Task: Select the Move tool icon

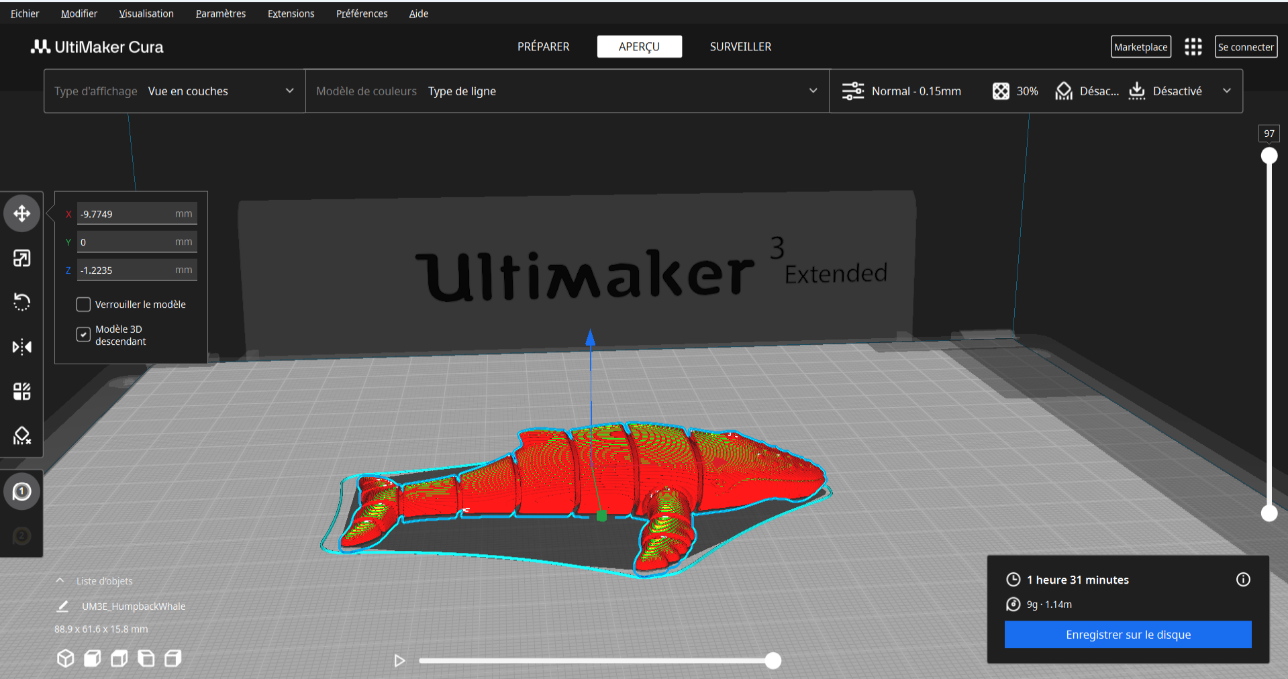Action: (x=22, y=214)
